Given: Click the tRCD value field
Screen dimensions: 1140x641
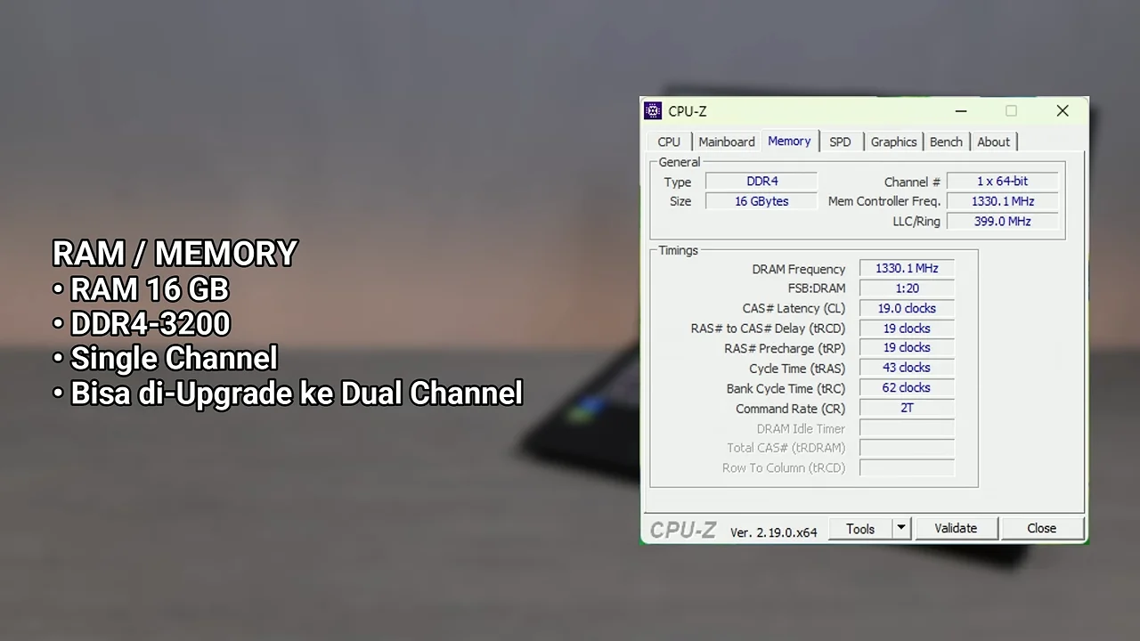Looking at the screenshot, I should [907, 329].
